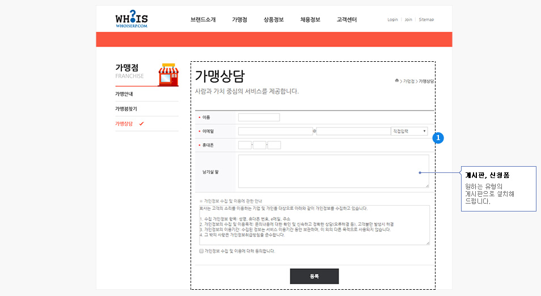Open the Sitemap link
This screenshot has width=541, height=296.
click(426, 19)
